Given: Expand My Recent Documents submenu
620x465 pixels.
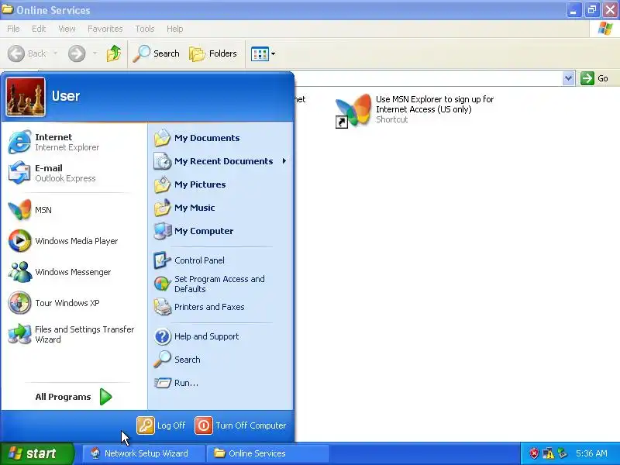Looking at the screenshot, I should 221,161.
